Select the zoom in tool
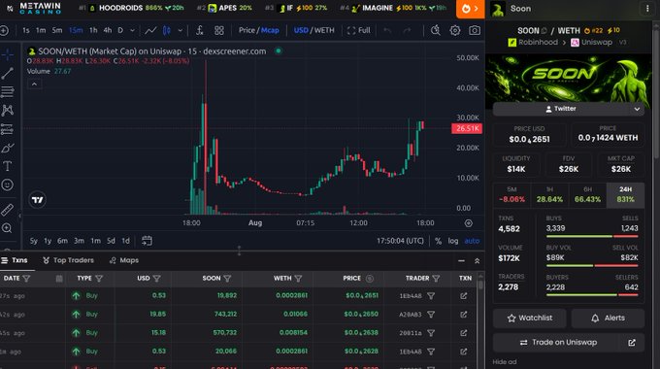 (x=7, y=228)
